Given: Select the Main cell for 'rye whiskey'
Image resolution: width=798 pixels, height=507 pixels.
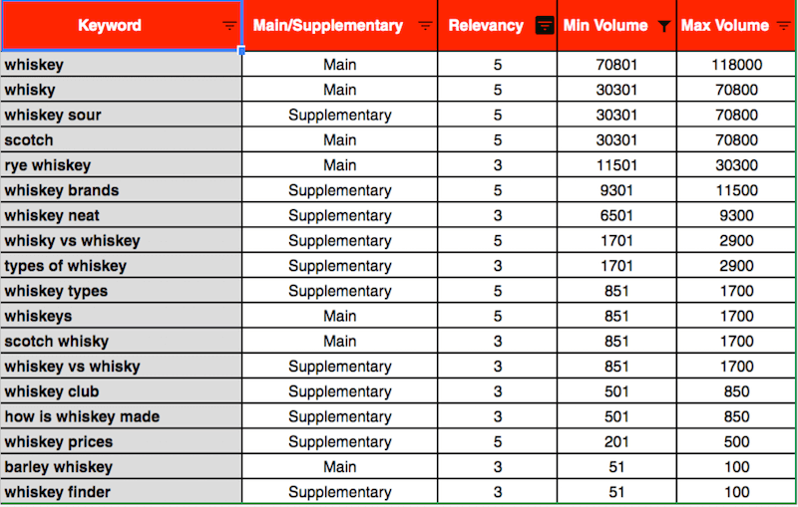Looking at the screenshot, I should click(339, 165).
